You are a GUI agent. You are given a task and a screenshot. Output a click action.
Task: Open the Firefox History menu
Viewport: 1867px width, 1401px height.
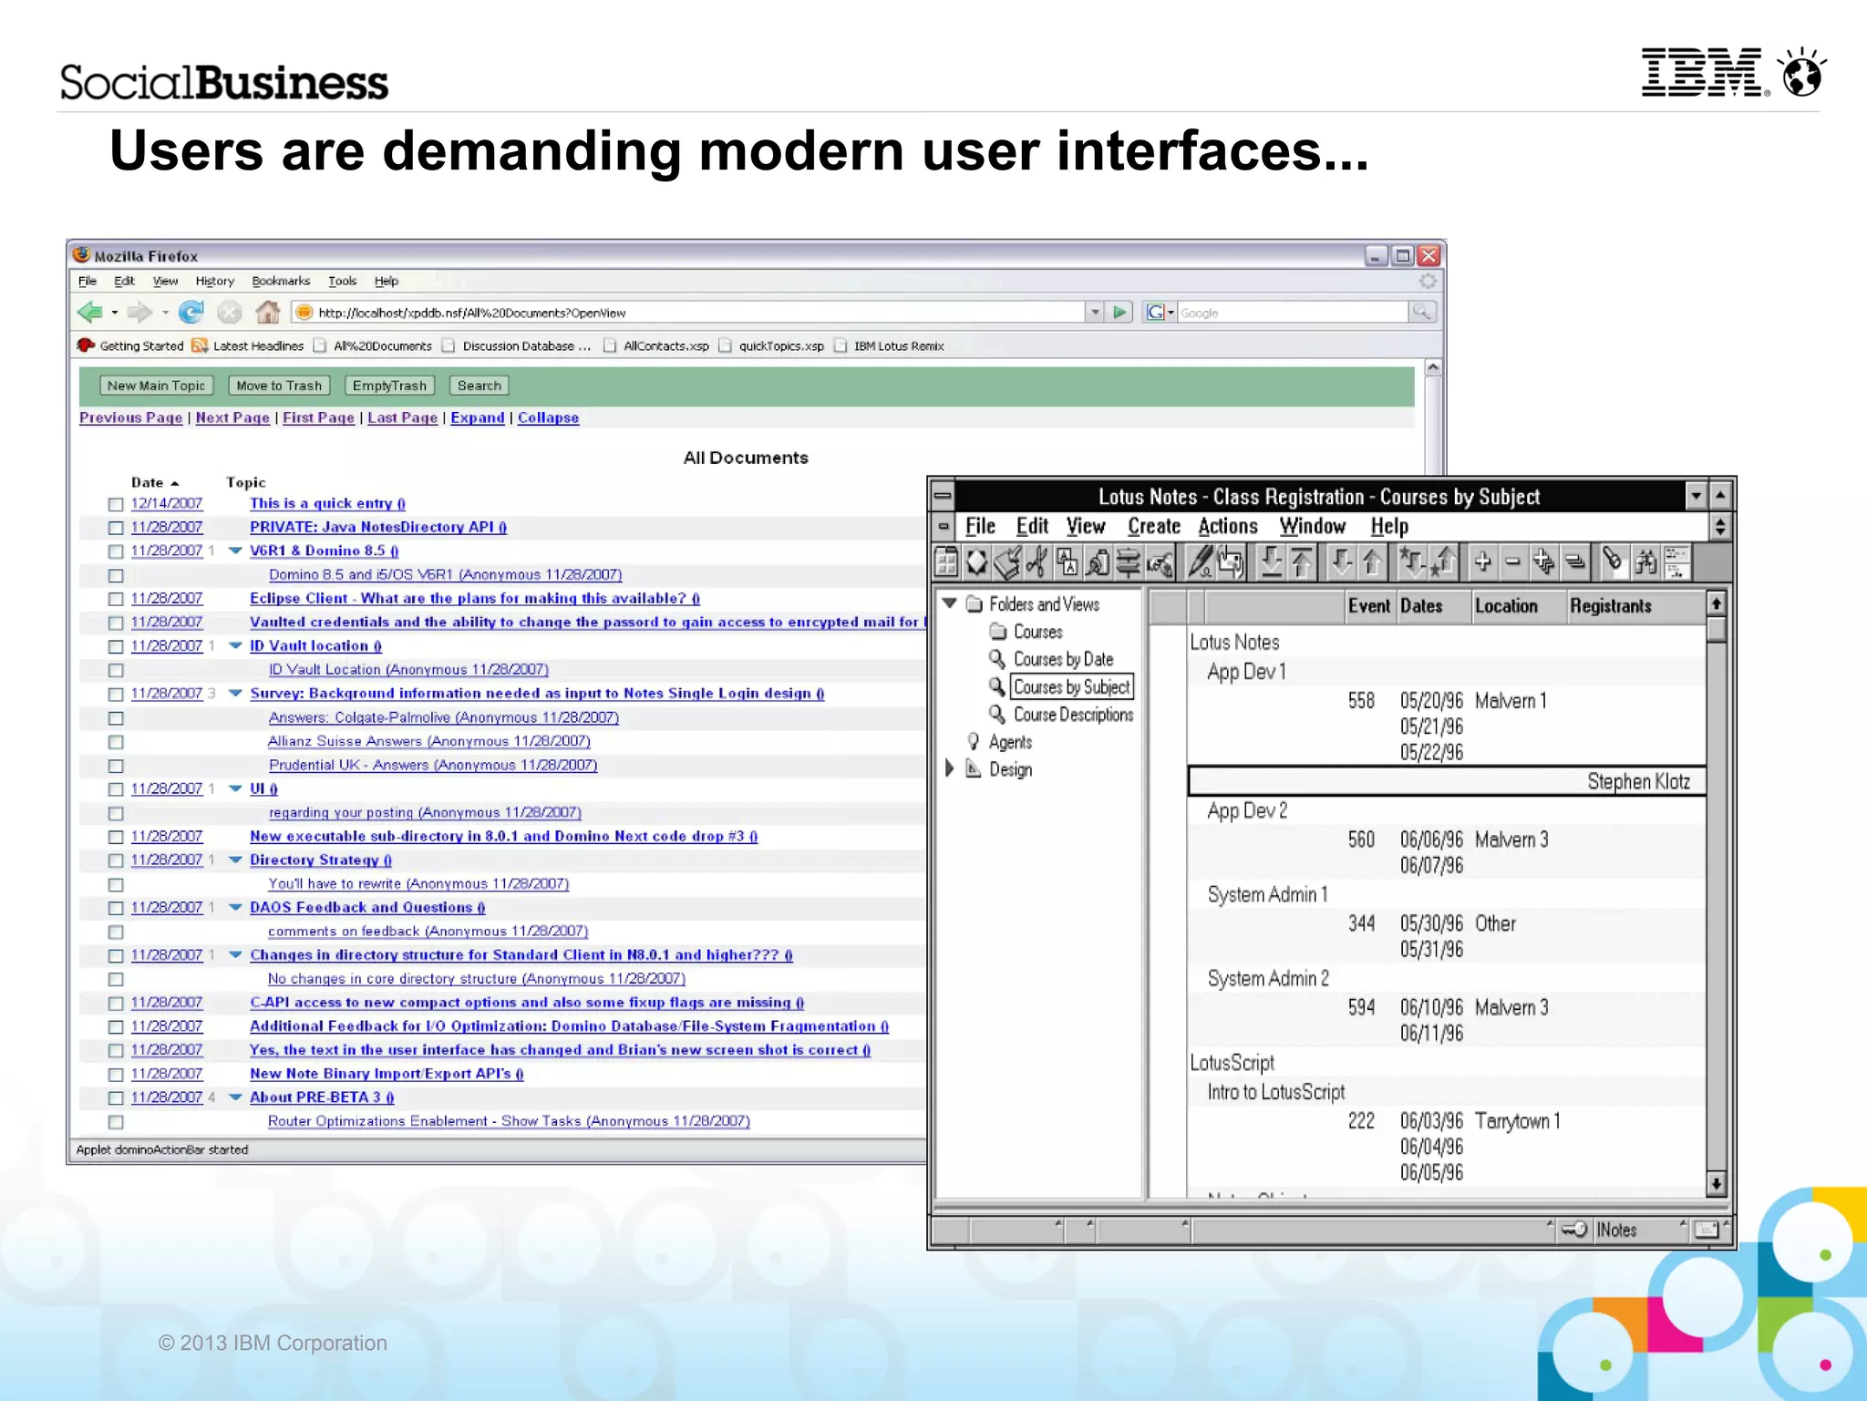214,281
